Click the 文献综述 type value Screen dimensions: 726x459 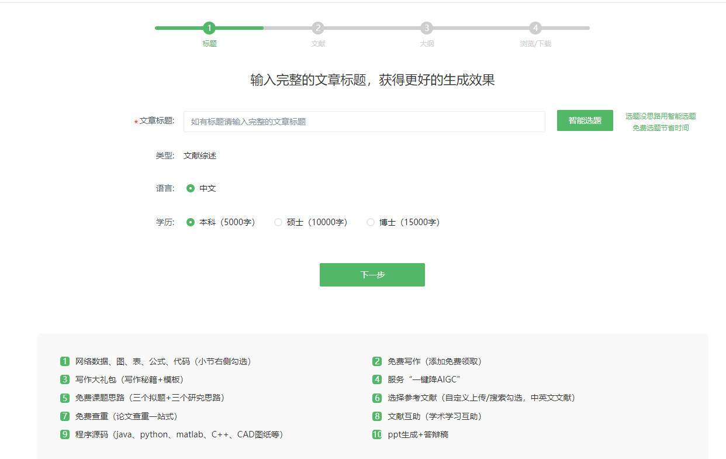click(200, 156)
